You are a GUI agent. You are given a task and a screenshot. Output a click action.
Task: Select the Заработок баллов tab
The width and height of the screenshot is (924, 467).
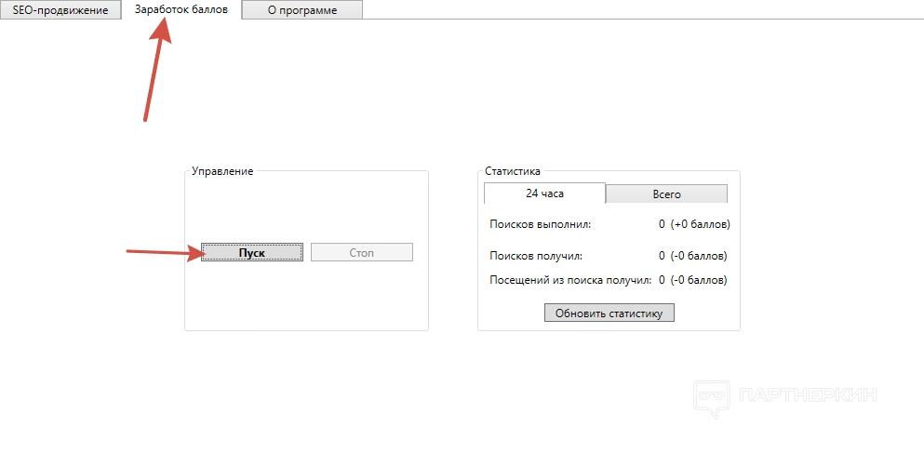tap(181, 9)
